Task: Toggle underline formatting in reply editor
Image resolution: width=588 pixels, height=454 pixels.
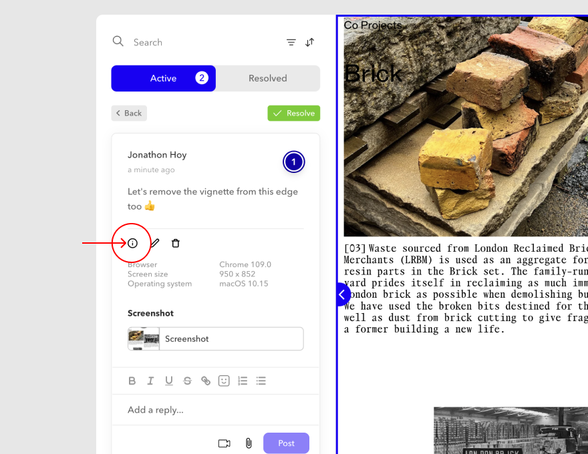Action: click(169, 381)
